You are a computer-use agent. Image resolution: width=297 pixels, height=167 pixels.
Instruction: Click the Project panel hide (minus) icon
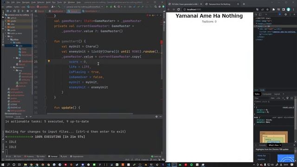pyautogui.click(x=31, y=11)
